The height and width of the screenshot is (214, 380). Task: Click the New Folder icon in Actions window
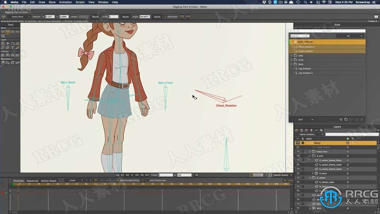pyautogui.click(x=346, y=119)
